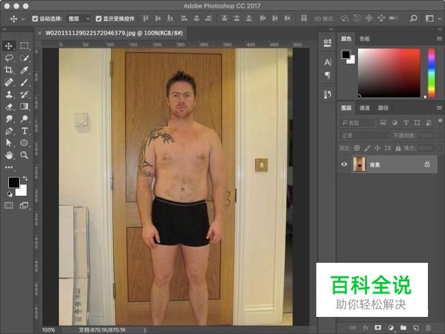Collapse the right panel dock arrows
The image size is (445, 334).
pyautogui.click(x=440, y=29)
